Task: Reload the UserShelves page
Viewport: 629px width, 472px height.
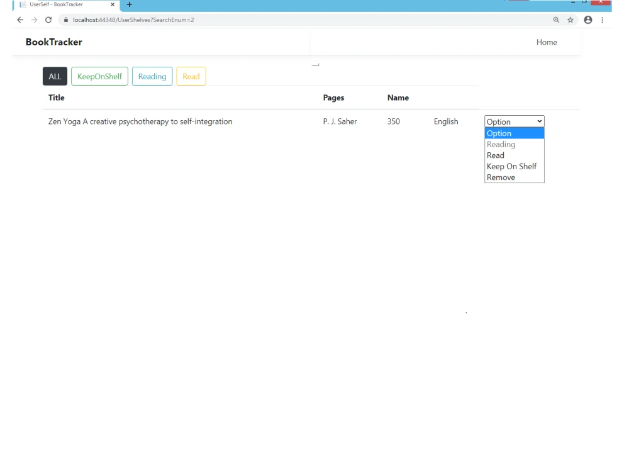Action: point(48,20)
